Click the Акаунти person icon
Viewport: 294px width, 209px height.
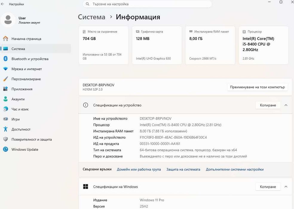pyautogui.click(x=6, y=99)
